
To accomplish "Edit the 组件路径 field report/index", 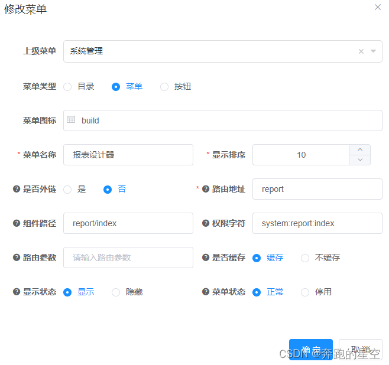I will point(128,223).
